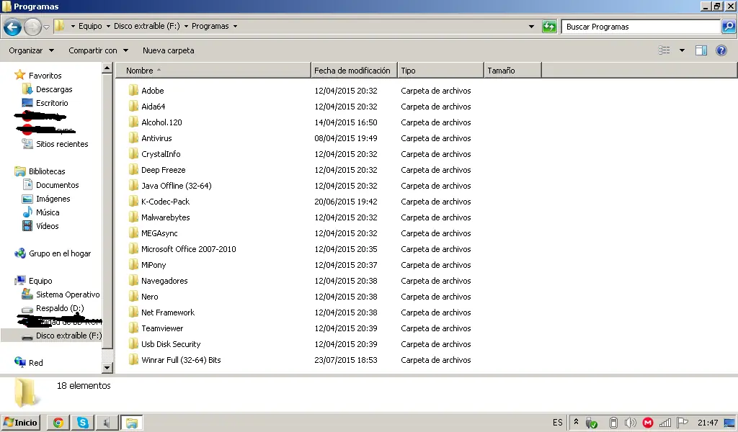Select the Microsoft Office 2007-2010 folder icon

pyautogui.click(x=133, y=248)
